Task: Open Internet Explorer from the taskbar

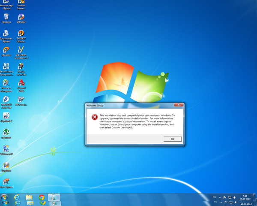Action: pos(17,197)
